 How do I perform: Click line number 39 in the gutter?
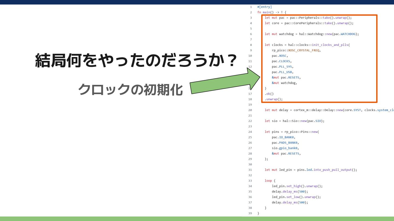point(250,213)
